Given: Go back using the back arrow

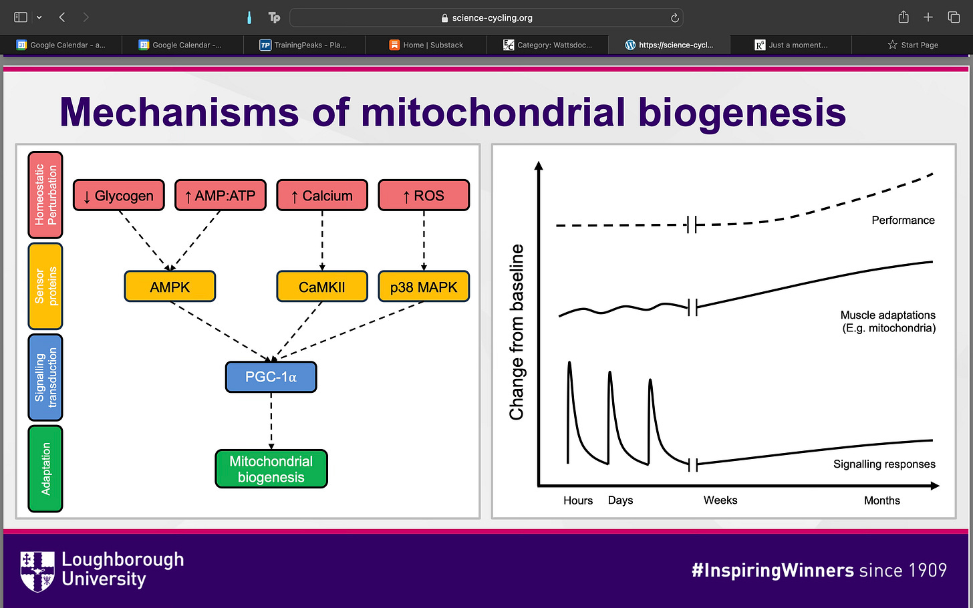Looking at the screenshot, I should pyautogui.click(x=62, y=17).
